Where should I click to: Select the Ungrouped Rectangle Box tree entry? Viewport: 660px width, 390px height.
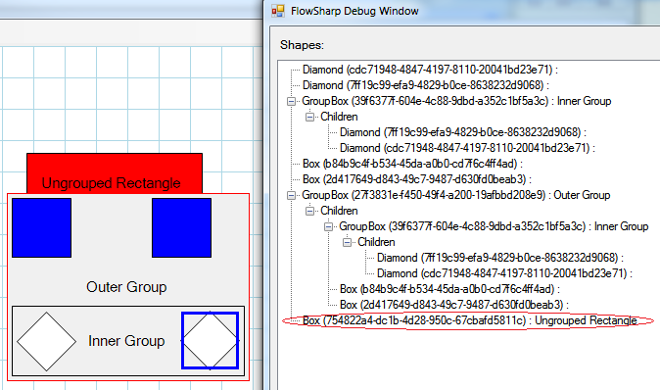pos(470,320)
